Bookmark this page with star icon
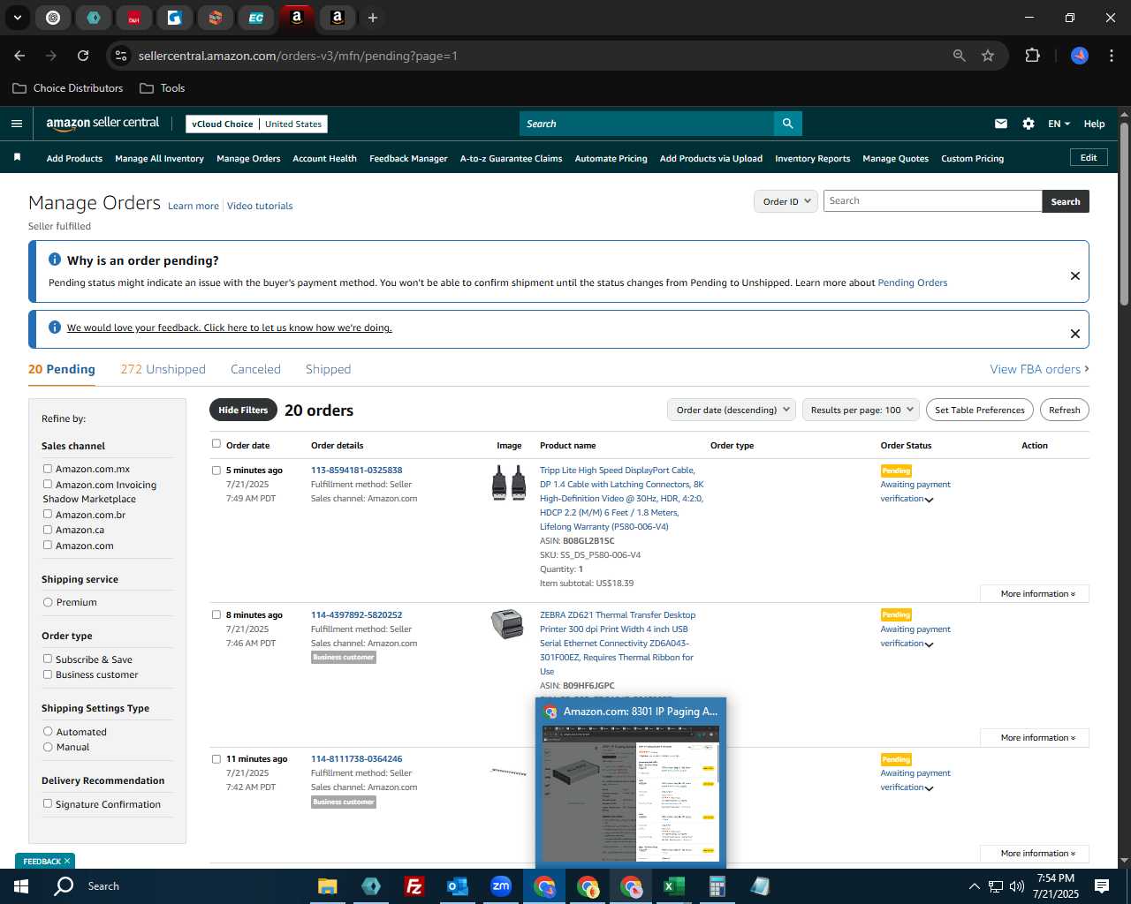 pyautogui.click(x=988, y=56)
